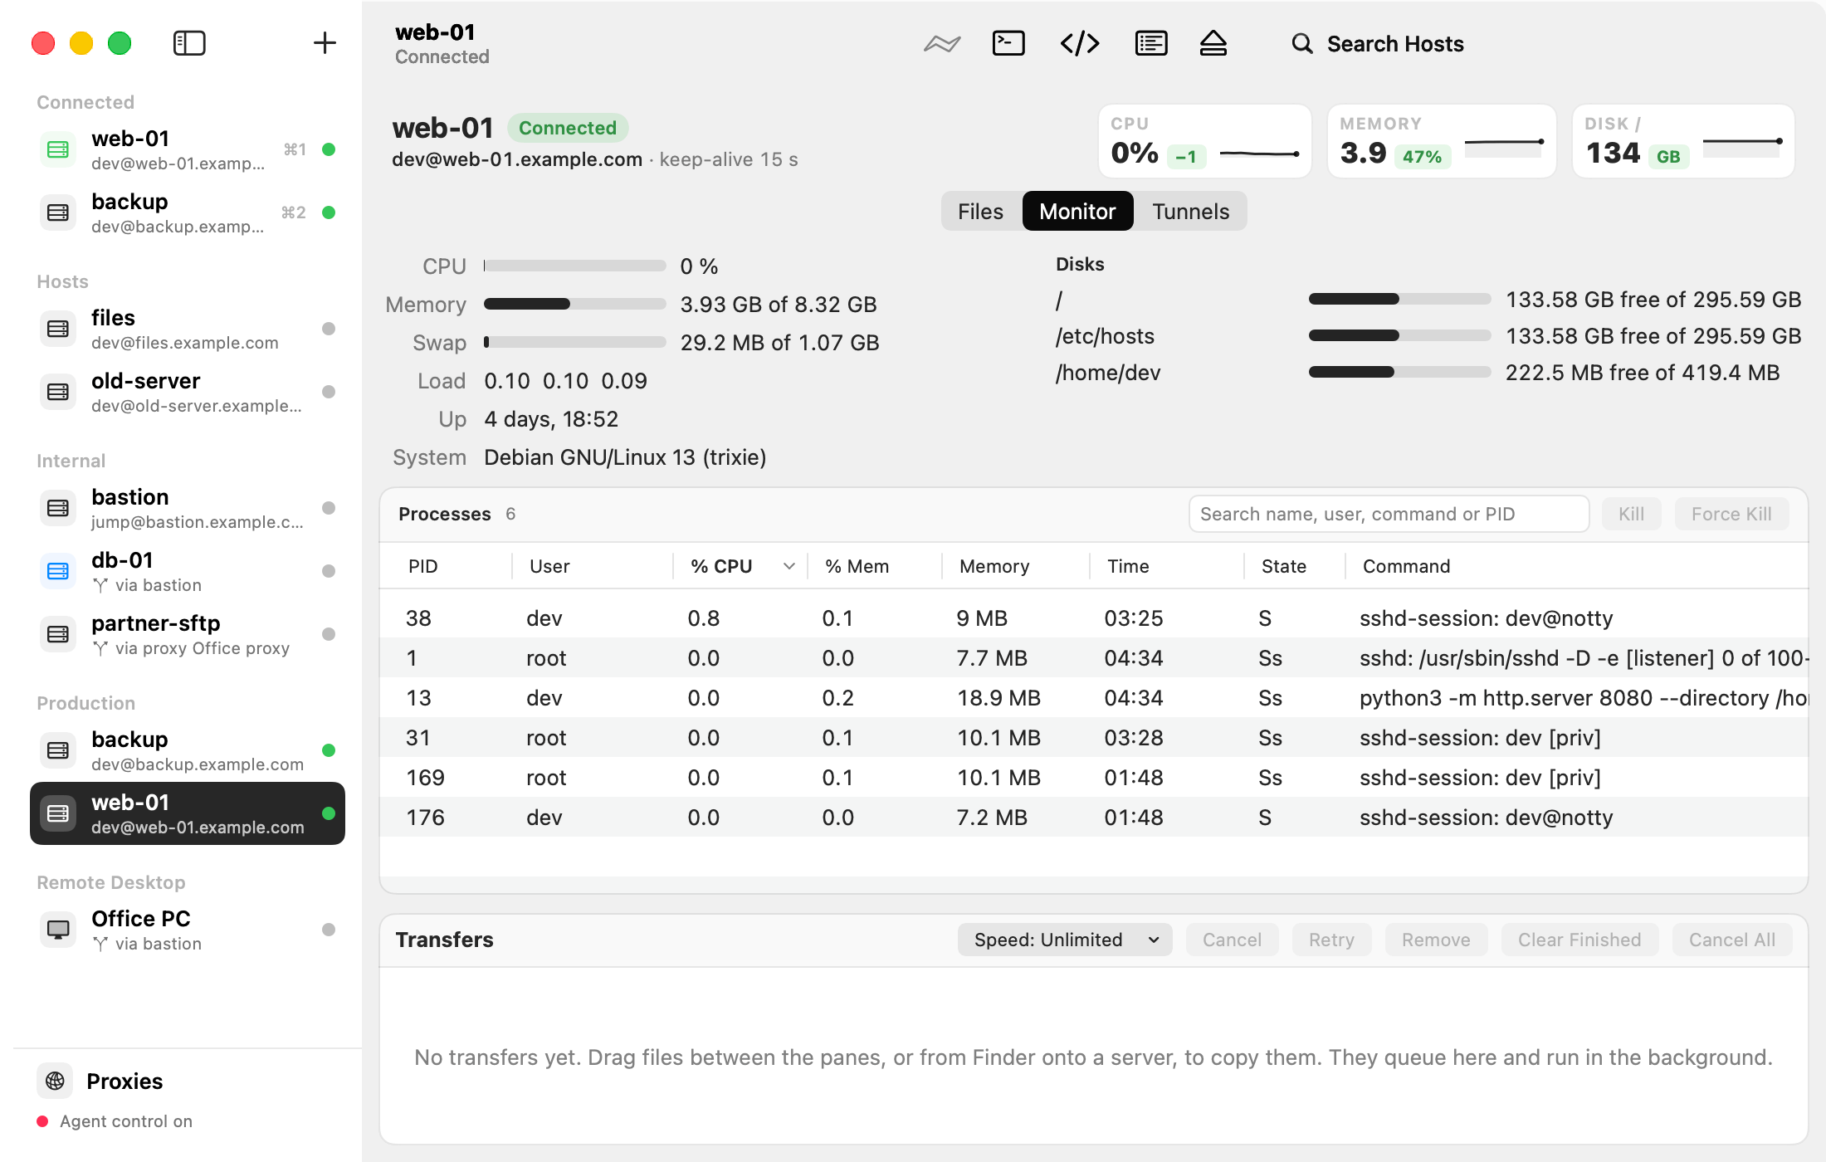Open the MEMORY stat card
The width and height of the screenshot is (1826, 1162).
coord(1442,141)
